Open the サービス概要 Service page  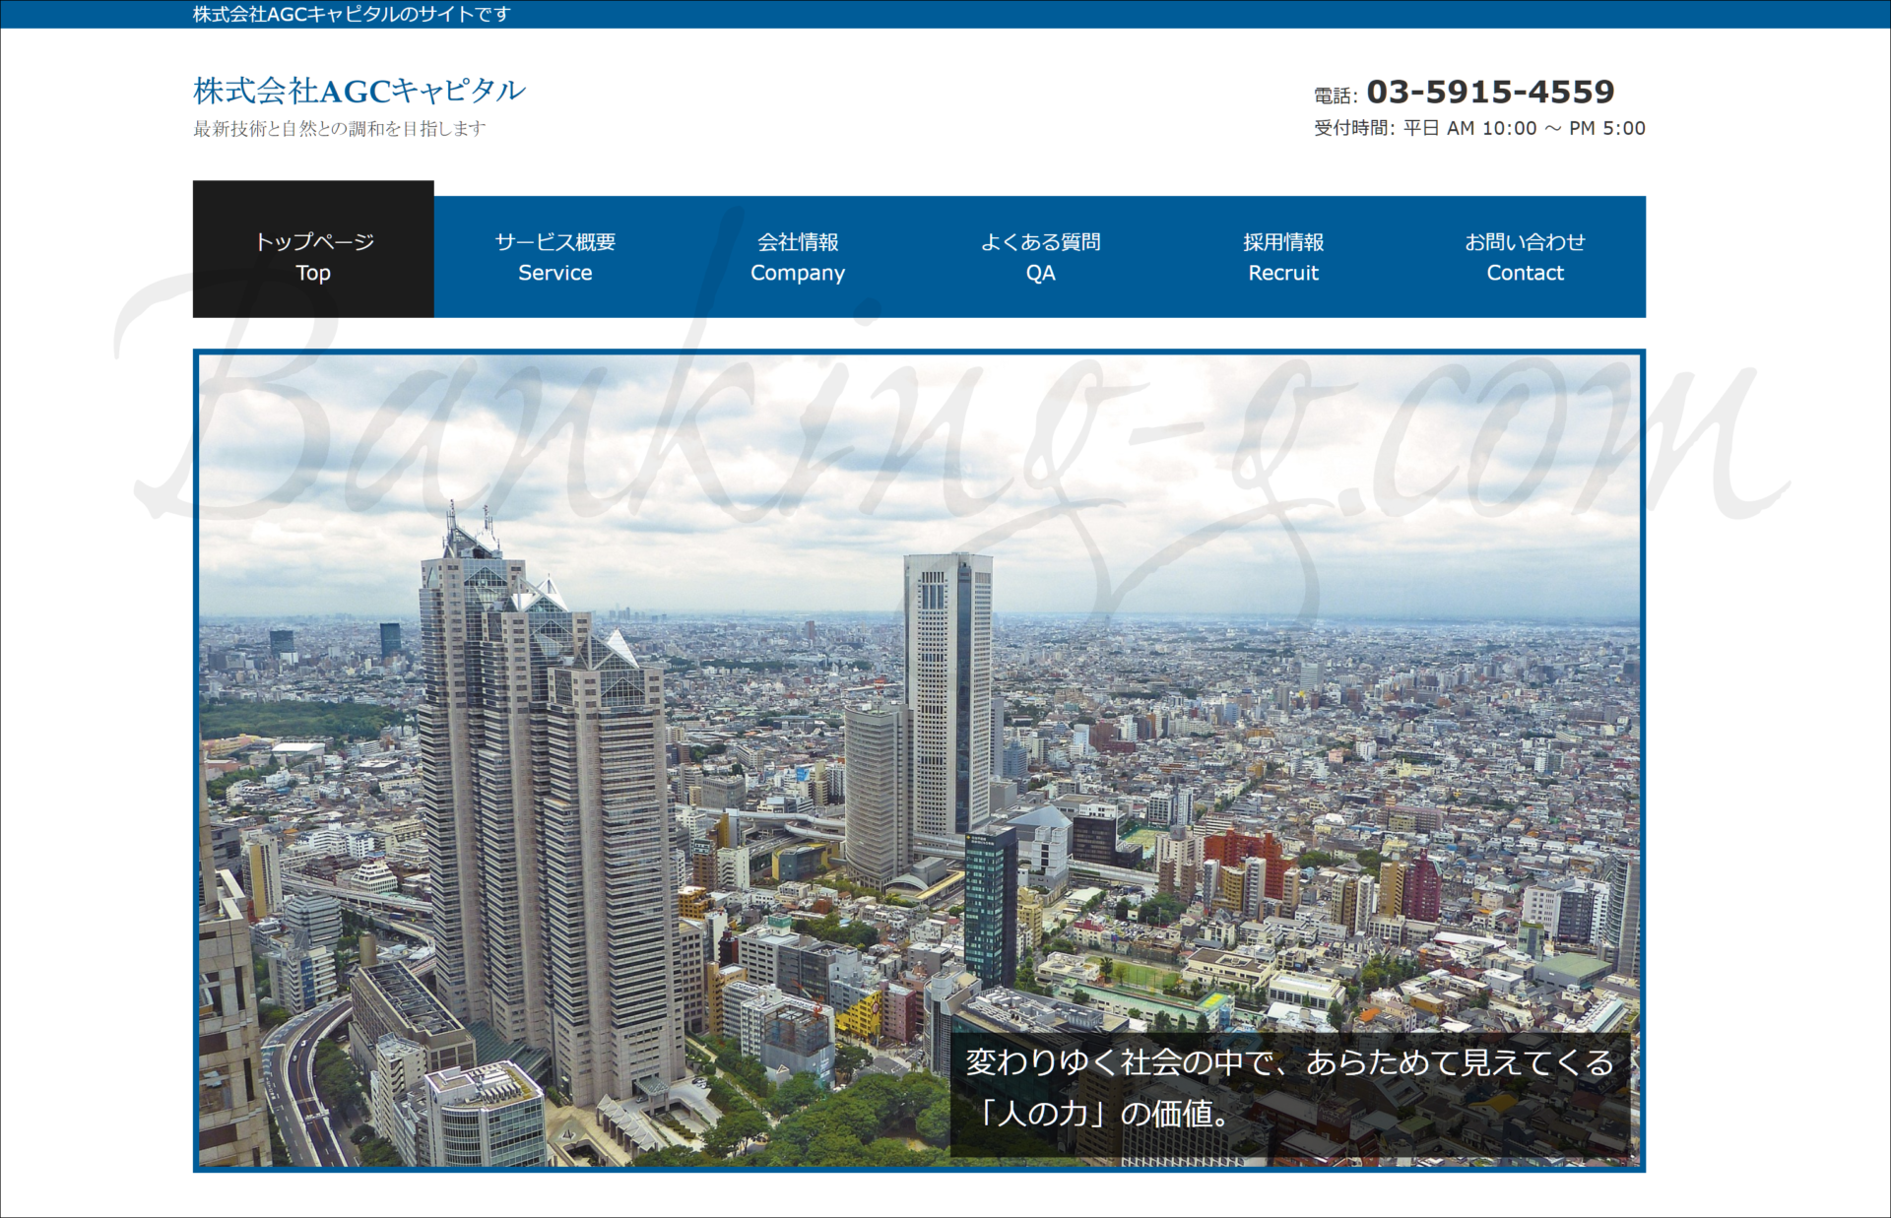554,256
